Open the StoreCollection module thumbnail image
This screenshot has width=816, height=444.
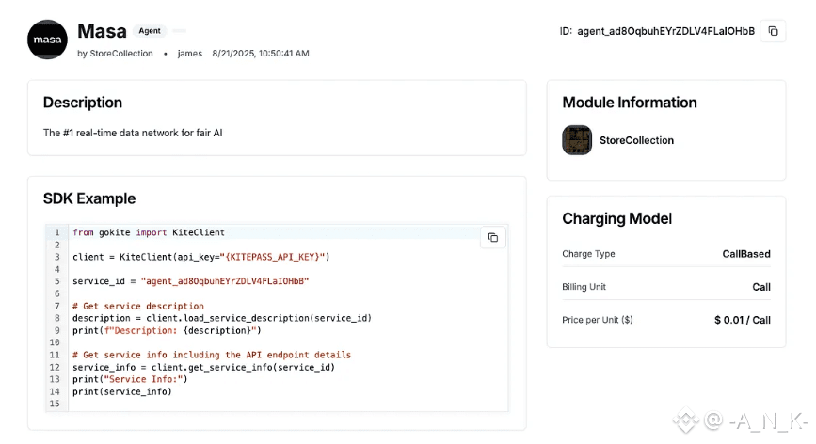coord(577,140)
